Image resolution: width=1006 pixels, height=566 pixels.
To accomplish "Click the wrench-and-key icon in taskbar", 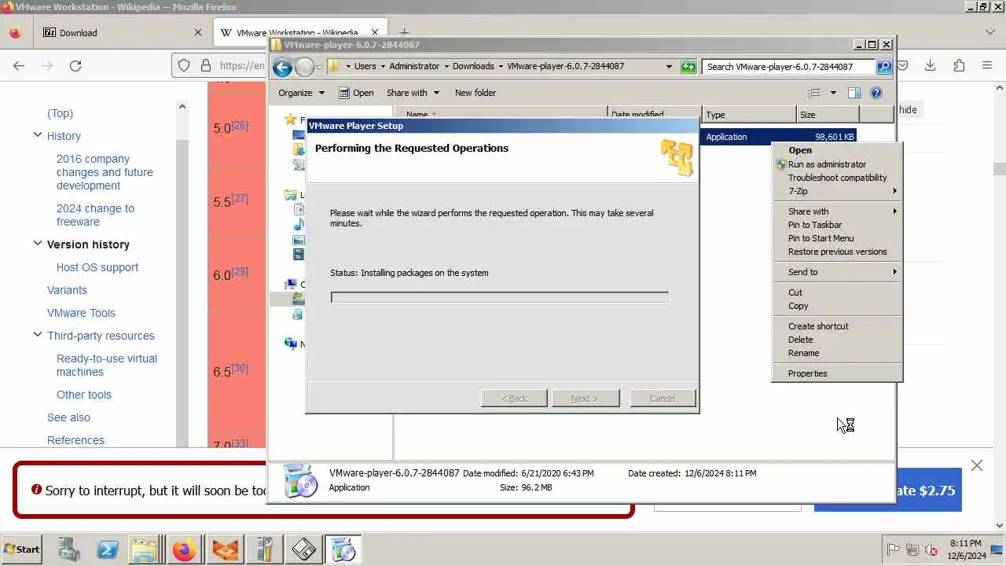I will [264, 549].
